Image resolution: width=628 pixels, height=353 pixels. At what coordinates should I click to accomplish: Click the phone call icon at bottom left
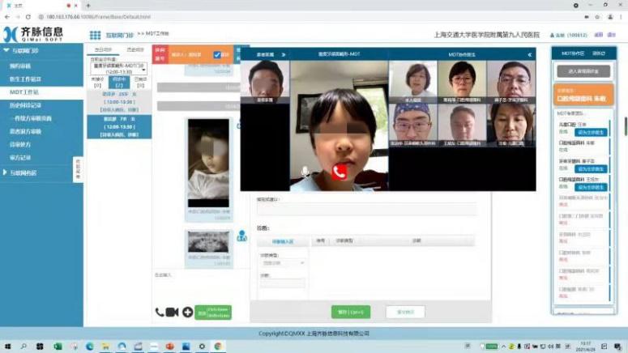coord(160,312)
